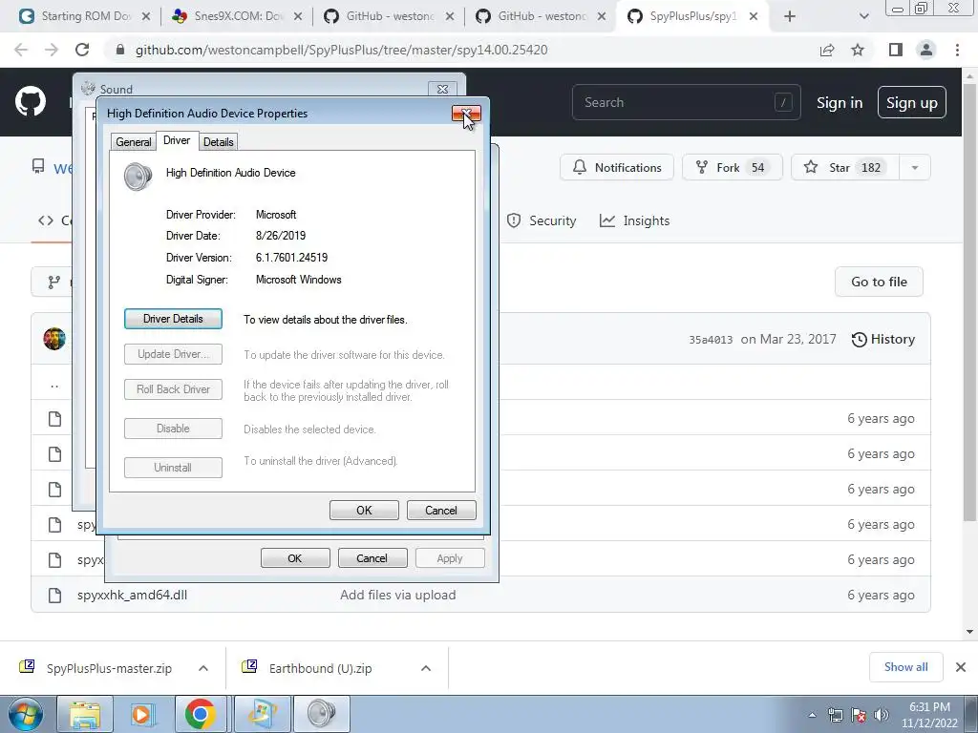
Task: Click the browser forward arrow
Action: point(52,50)
